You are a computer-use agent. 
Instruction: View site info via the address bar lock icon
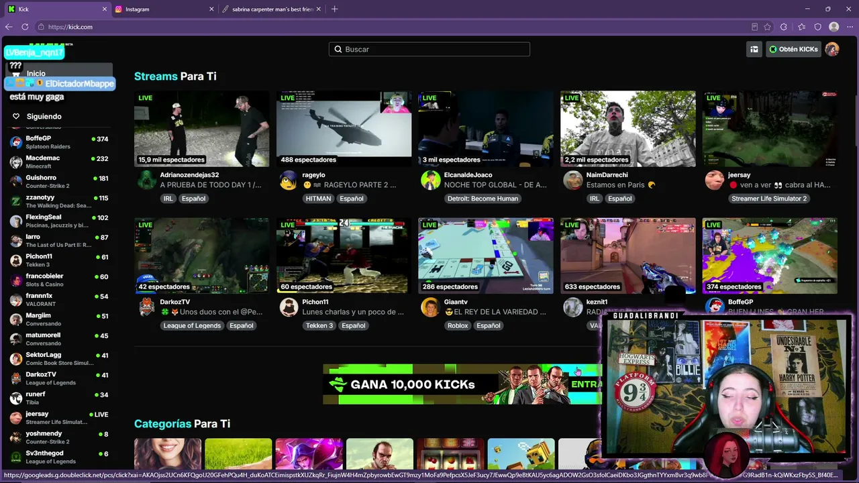[42, 27]
